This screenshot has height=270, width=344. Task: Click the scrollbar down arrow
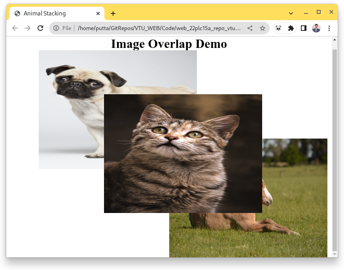(335, 254)
